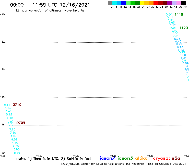Select the 'altika' satellite label

(141, 158)
